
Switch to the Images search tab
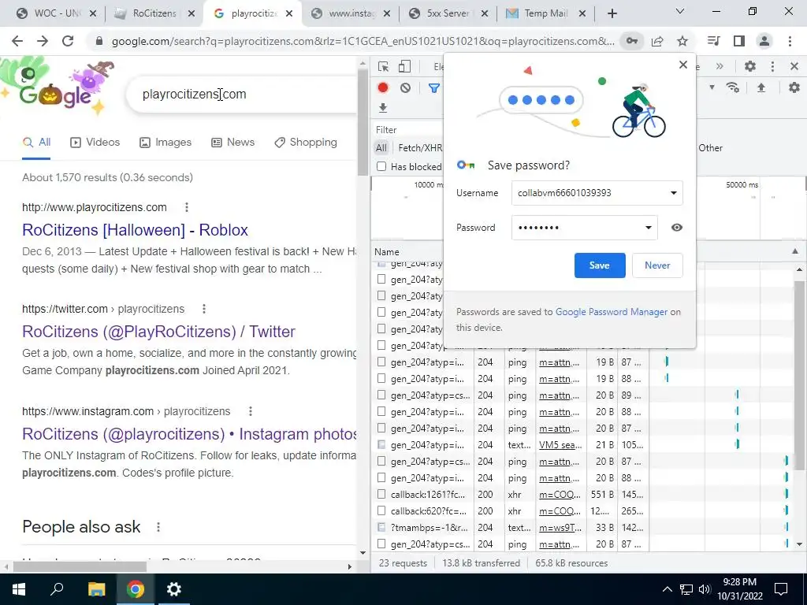(x=165, y=142)
